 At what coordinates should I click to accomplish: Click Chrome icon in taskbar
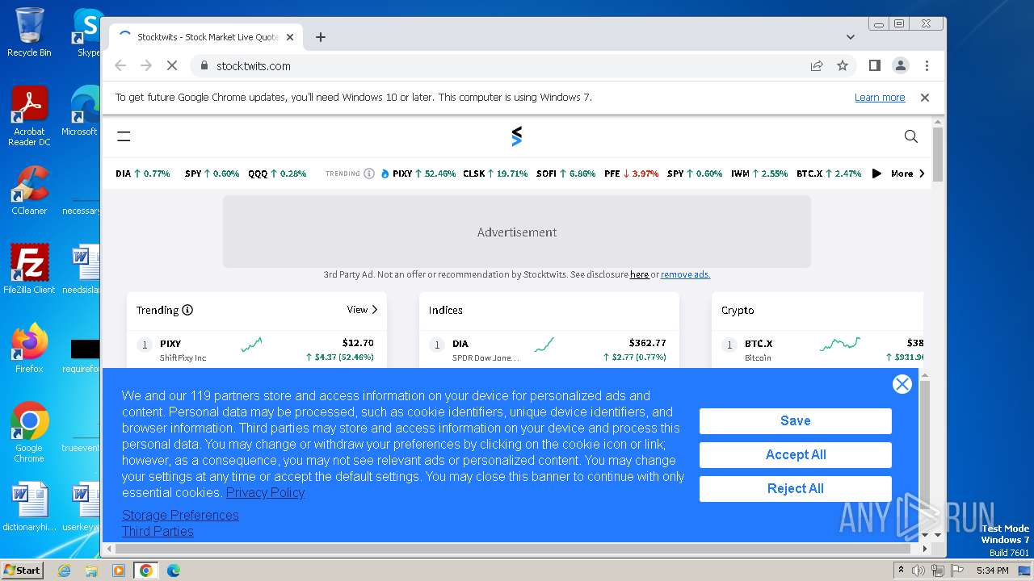[146, 571]
